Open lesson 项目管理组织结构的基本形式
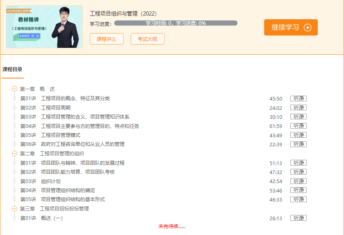344x235 pixels. click(x=72, y=199)
